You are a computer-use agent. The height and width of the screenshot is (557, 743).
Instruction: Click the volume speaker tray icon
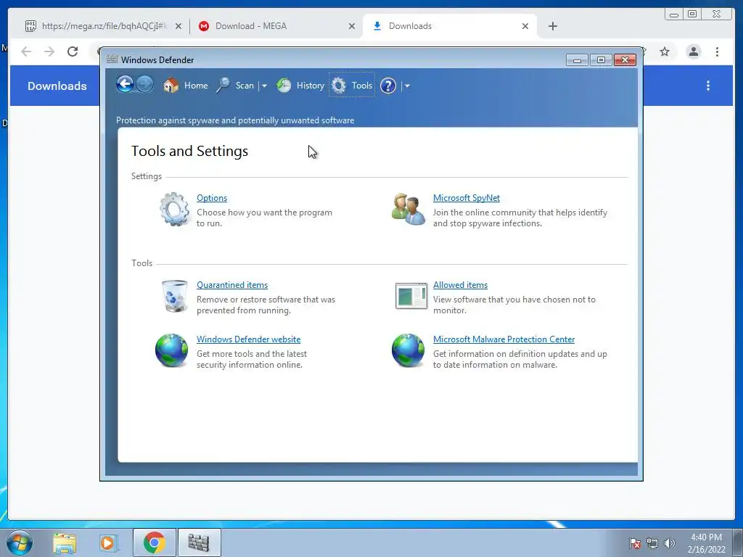(x=670, y=543)
